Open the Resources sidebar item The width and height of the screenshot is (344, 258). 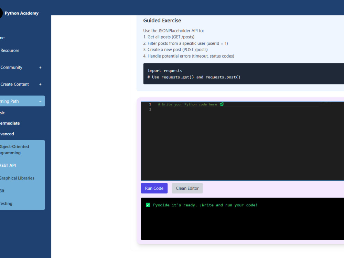click(x=10, y=50)
